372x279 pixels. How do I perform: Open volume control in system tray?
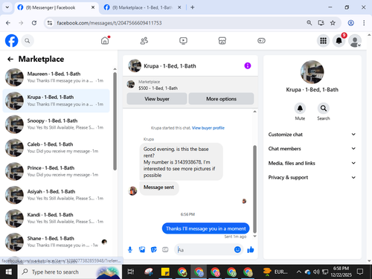pyautogui.click(x=316, y=272)
